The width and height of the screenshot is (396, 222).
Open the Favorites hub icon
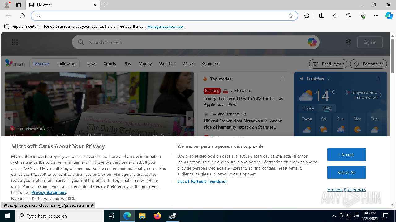pyautogui.click(x=335, y=16)
